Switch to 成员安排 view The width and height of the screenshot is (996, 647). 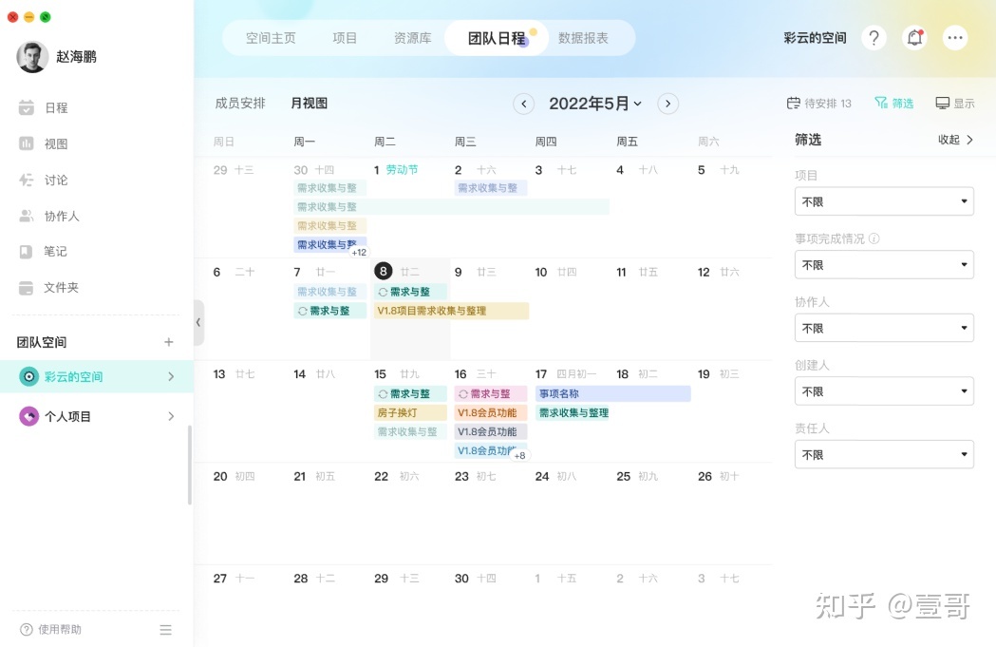tap(240, 103)
